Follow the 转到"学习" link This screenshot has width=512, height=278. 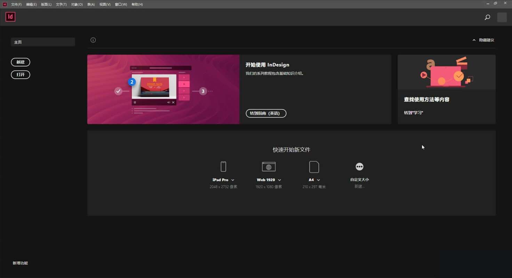tap(414, 113)
